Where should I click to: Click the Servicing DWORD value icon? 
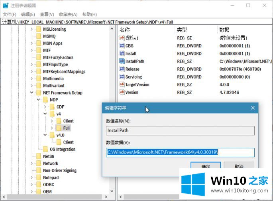pos(122,77)
